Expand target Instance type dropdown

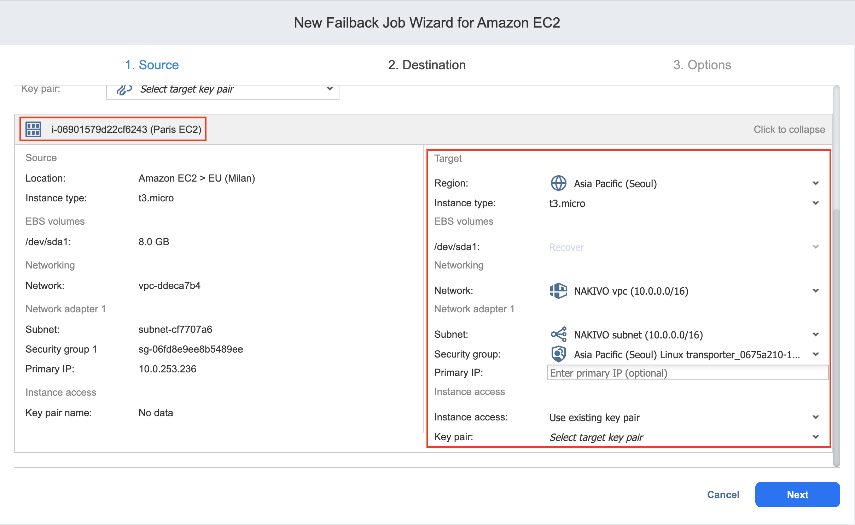(815, 203)
